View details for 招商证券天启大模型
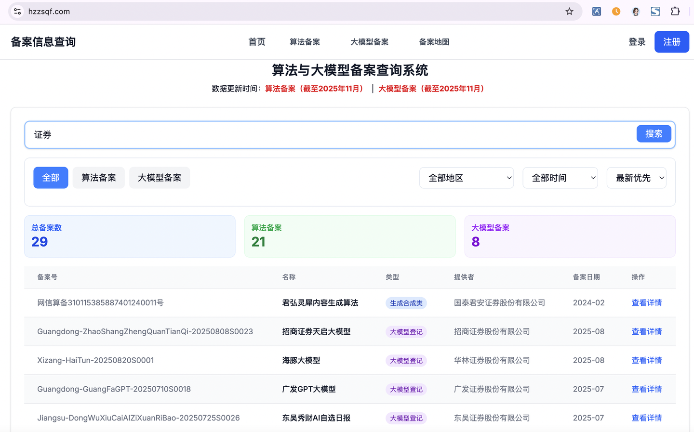The height and width of the screenshot is (432, 694). [x=647, y=332]
